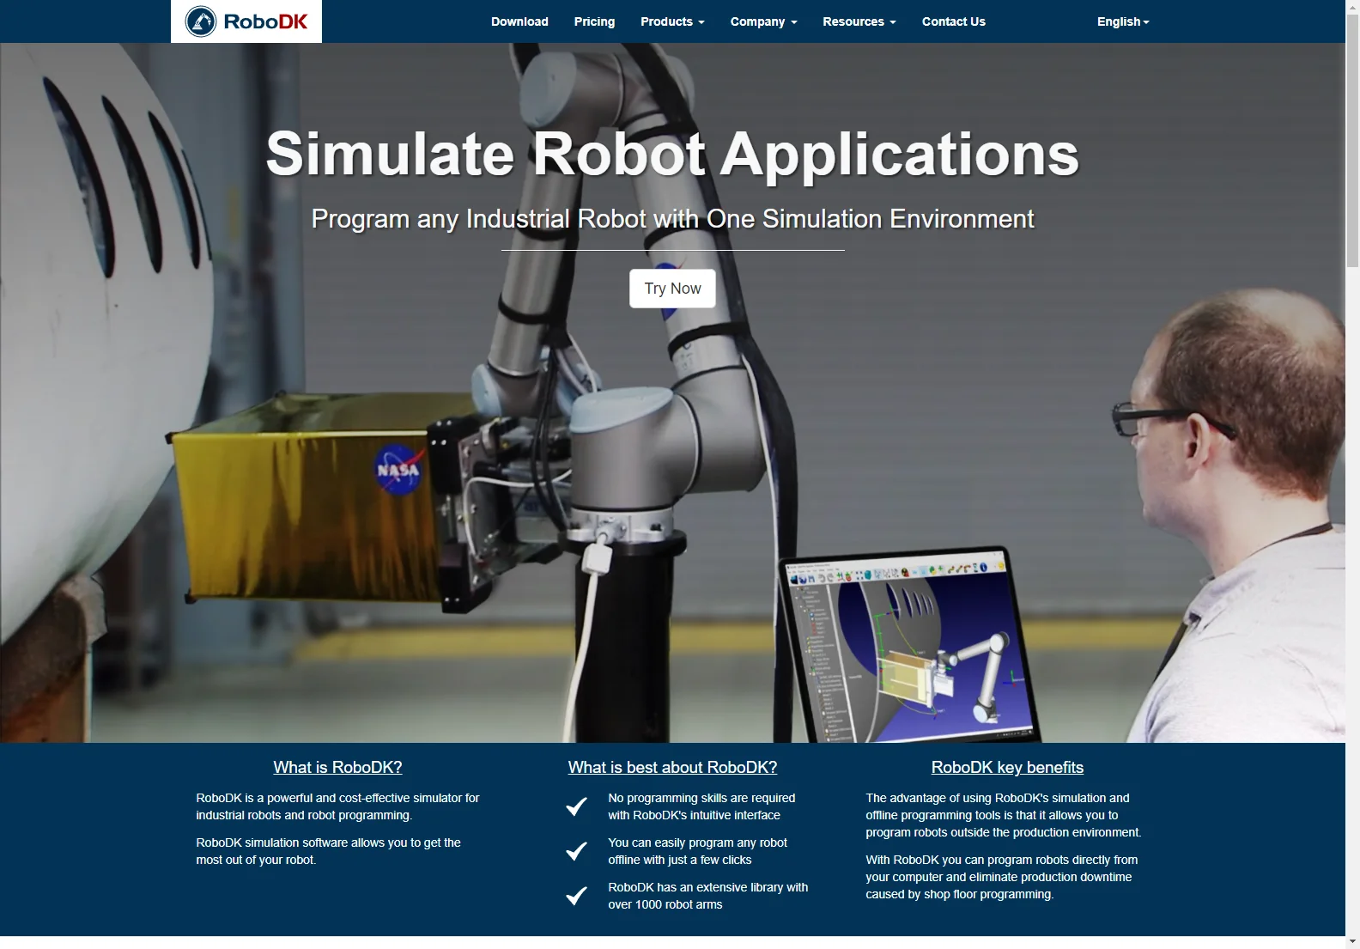Click checkmark beside extensive library text
1360x949 pixels.
(577, 896)
